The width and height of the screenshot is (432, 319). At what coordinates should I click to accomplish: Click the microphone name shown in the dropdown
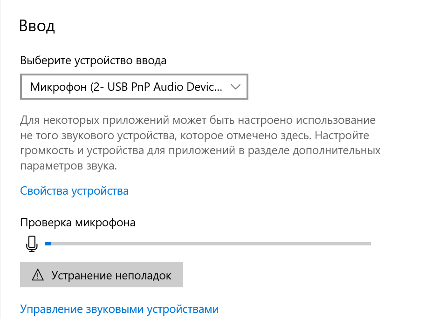click(x=117, y=87)
